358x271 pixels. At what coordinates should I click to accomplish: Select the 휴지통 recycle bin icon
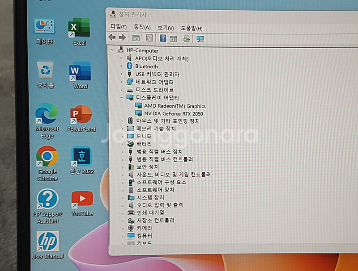click(x=46, y=75)
